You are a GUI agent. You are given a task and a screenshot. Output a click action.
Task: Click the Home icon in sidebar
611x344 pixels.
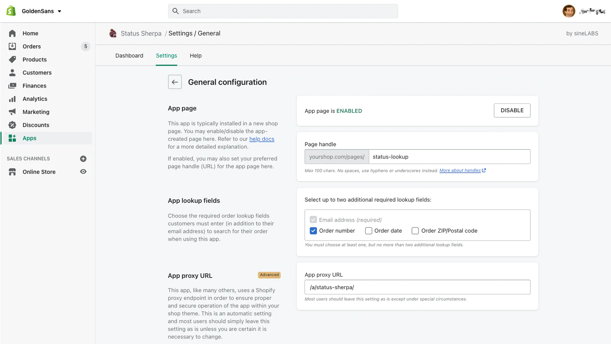pyautogui.click(x=12, y=33)
